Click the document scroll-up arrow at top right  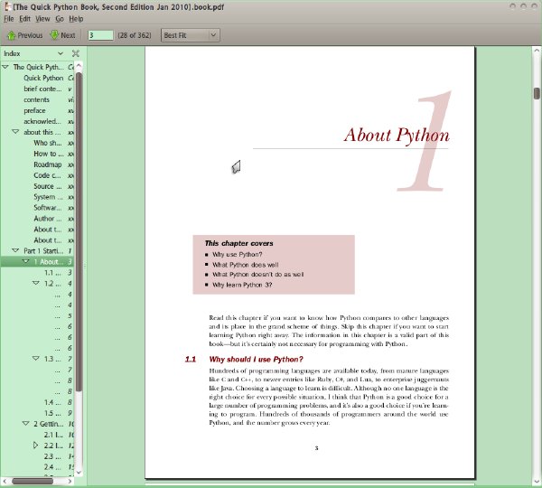(537, 51)
